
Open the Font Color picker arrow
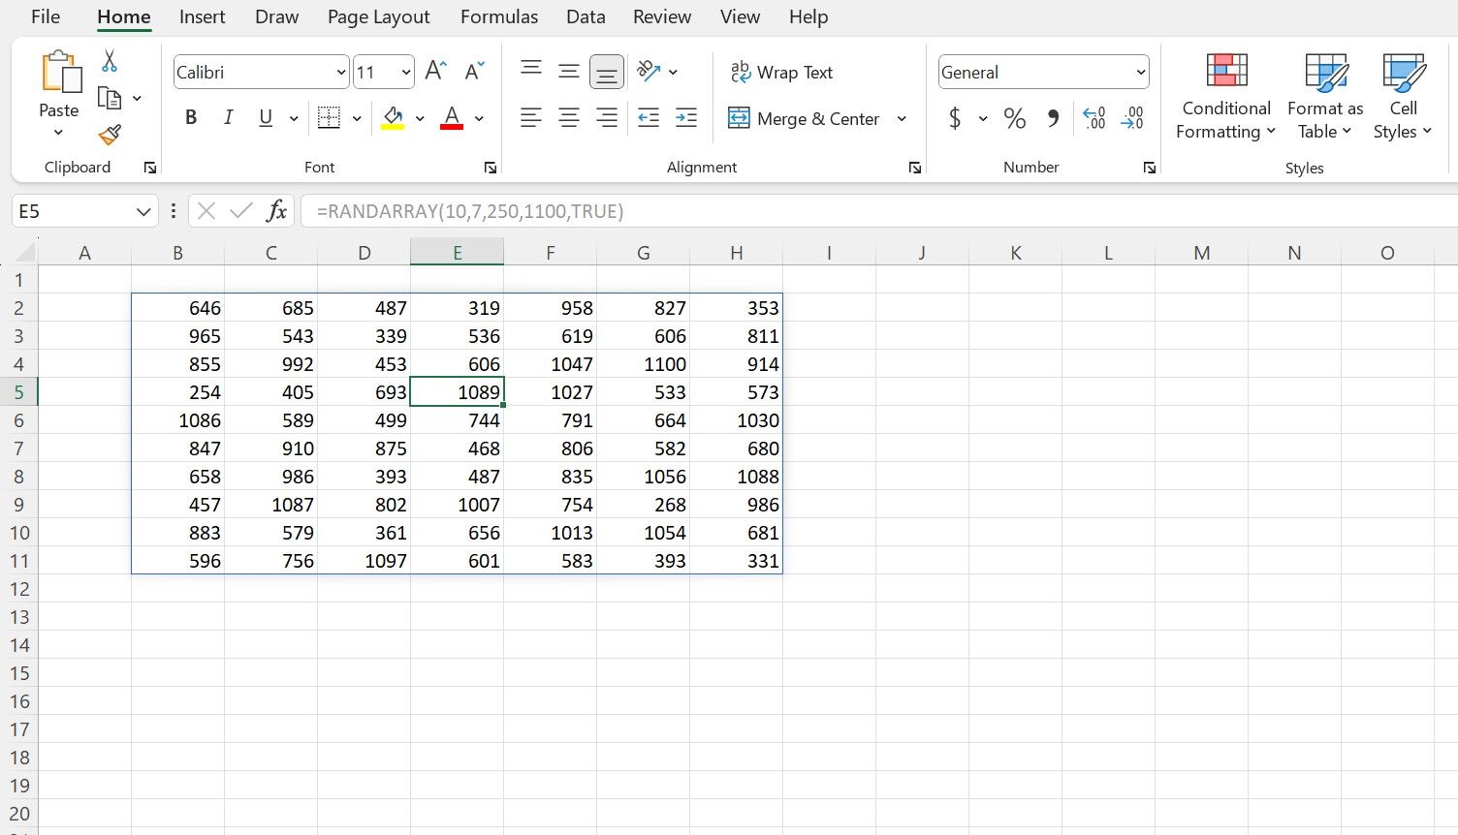478,117
